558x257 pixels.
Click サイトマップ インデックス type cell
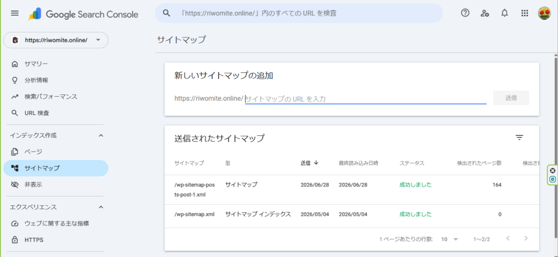[x=258, y=215]
